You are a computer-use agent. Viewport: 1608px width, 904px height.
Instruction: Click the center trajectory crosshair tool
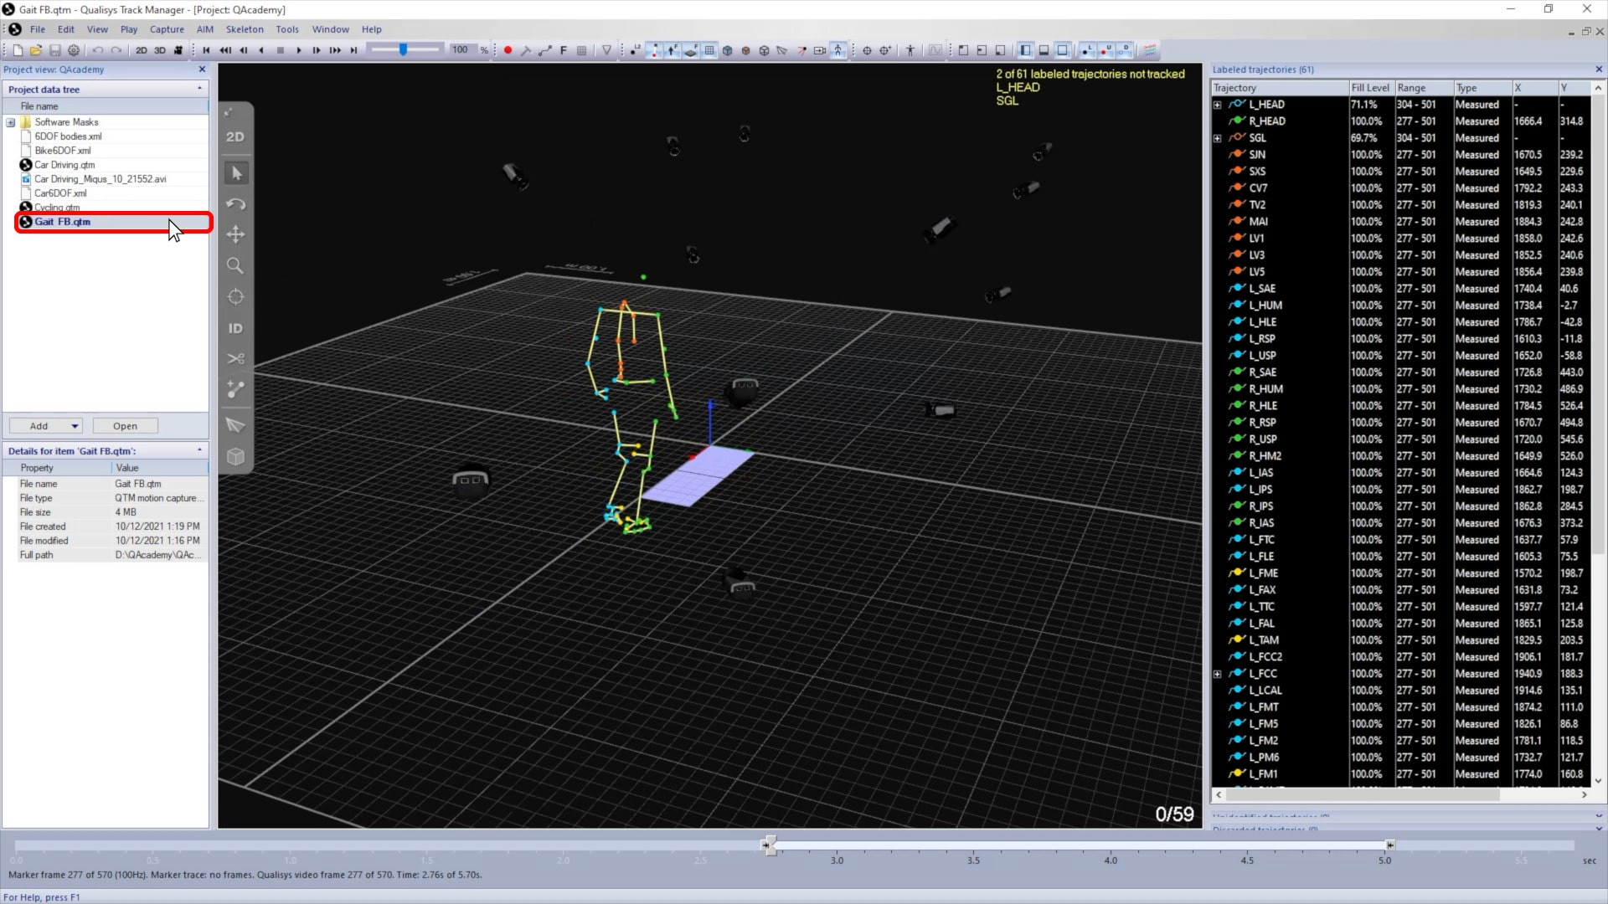(235, 297)
